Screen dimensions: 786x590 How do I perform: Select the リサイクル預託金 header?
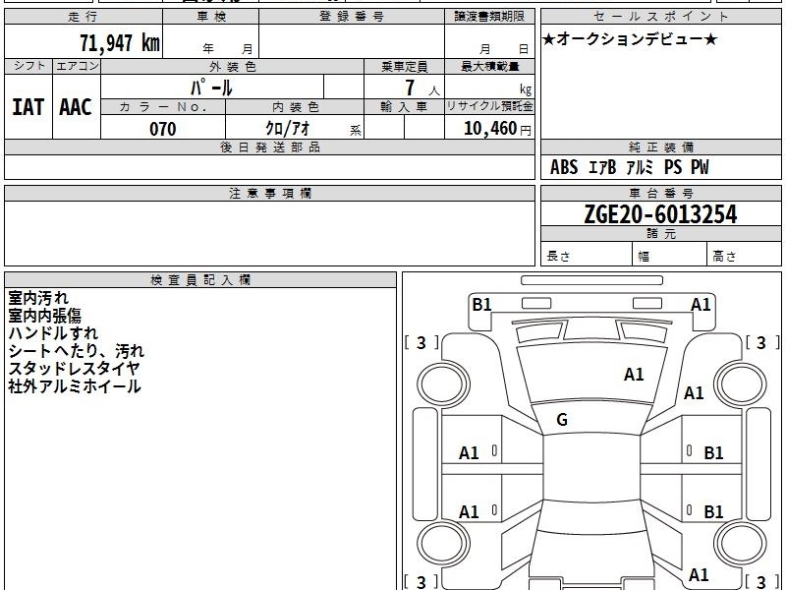pyautogui.click(x=489, y=106)
